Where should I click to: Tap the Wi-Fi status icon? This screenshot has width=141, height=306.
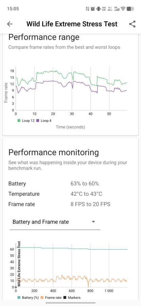pos(123,9)
